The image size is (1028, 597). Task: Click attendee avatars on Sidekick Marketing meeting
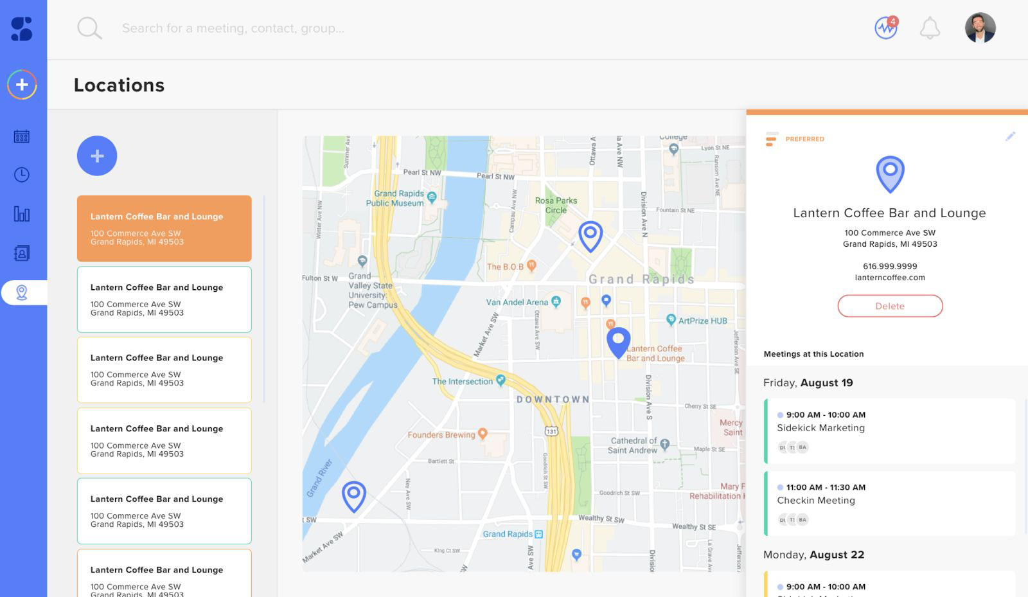point(793,447)
